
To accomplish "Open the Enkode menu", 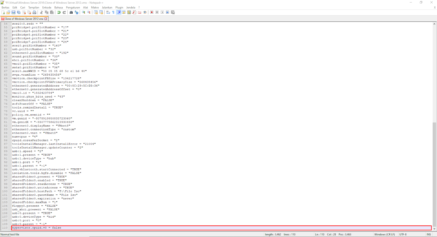I will click(x=47, y=7).
